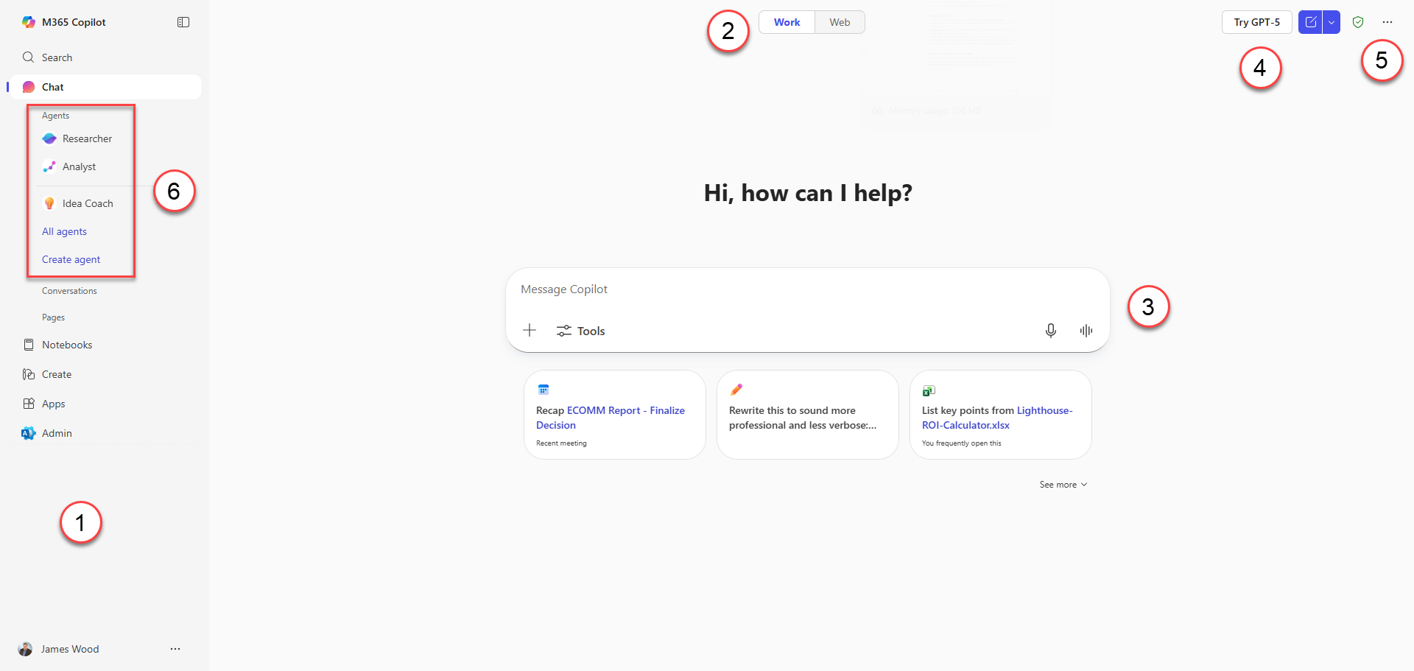Screen dimensions: 1414x671
Task: Click the green shield protection icon
Action: pyautogui.click(x=1358, y=22)
